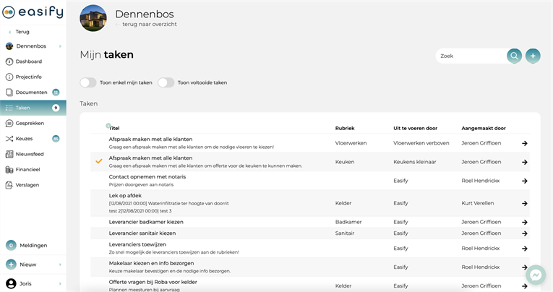Expand the Nieuw menu chevron
The height and width of the screenshot is (292, 553).
point(60,265)
